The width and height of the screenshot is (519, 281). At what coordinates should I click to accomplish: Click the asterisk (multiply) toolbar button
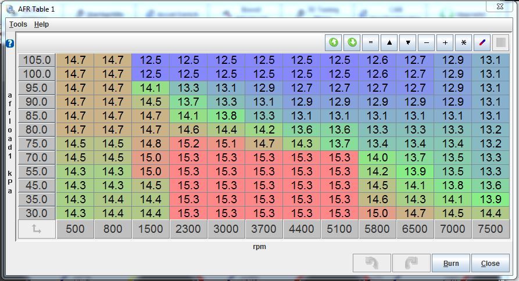(463, 42)
